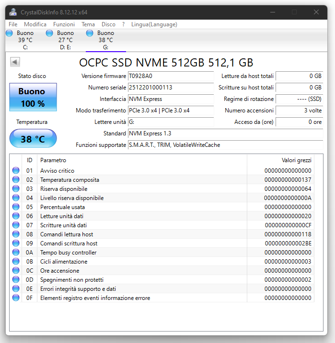The image size is (335, 343).
Task: Click the Lettere unità field G:
Action: click(x=171, y=122)
